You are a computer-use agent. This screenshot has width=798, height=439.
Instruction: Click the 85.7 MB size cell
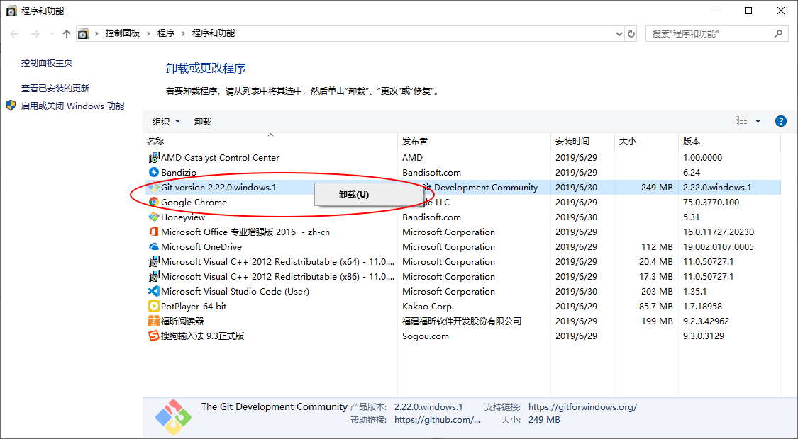click(655, 307)
